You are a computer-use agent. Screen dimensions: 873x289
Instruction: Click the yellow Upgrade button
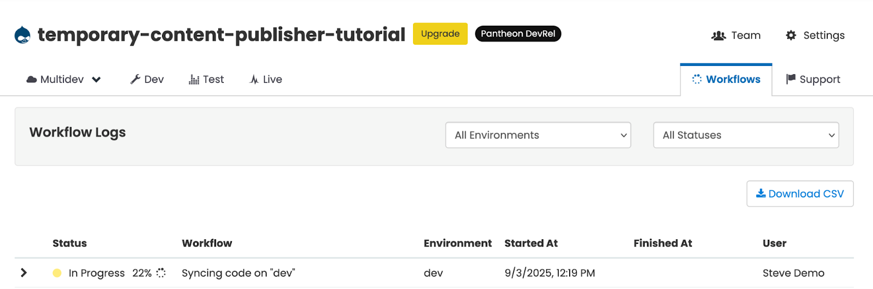click(440, 34)
